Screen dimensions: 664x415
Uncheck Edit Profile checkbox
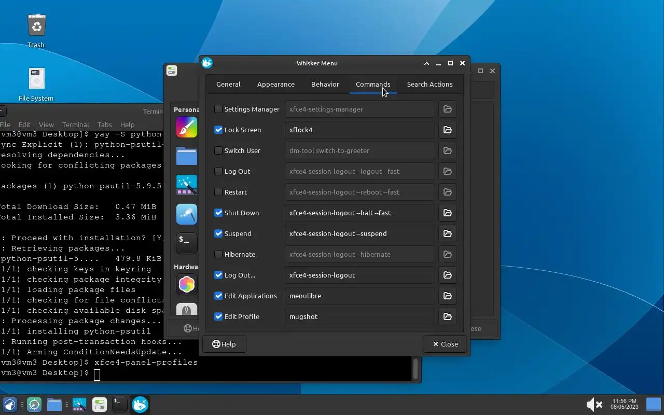pos(218,316)
